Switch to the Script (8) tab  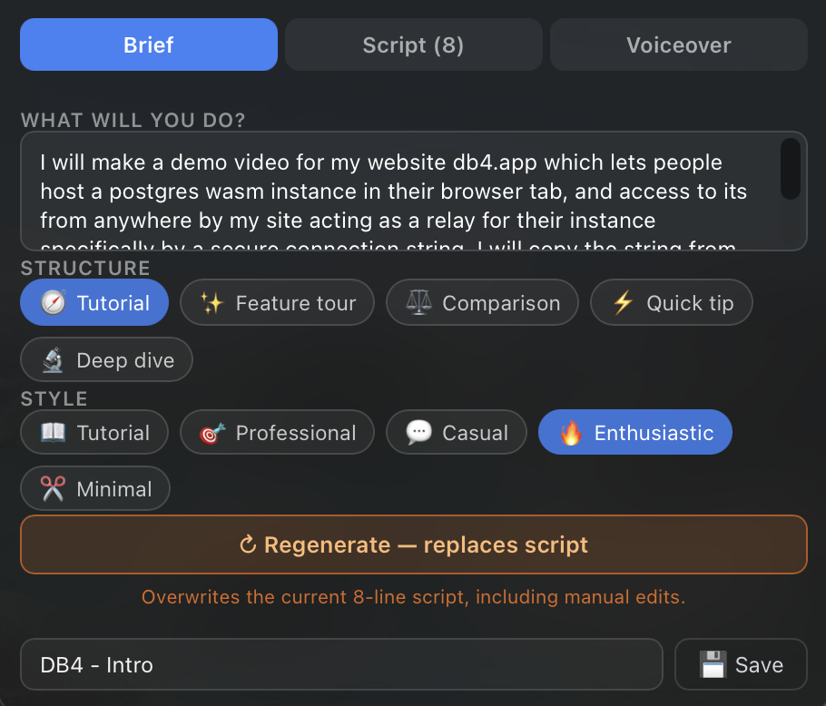(414, 44)
